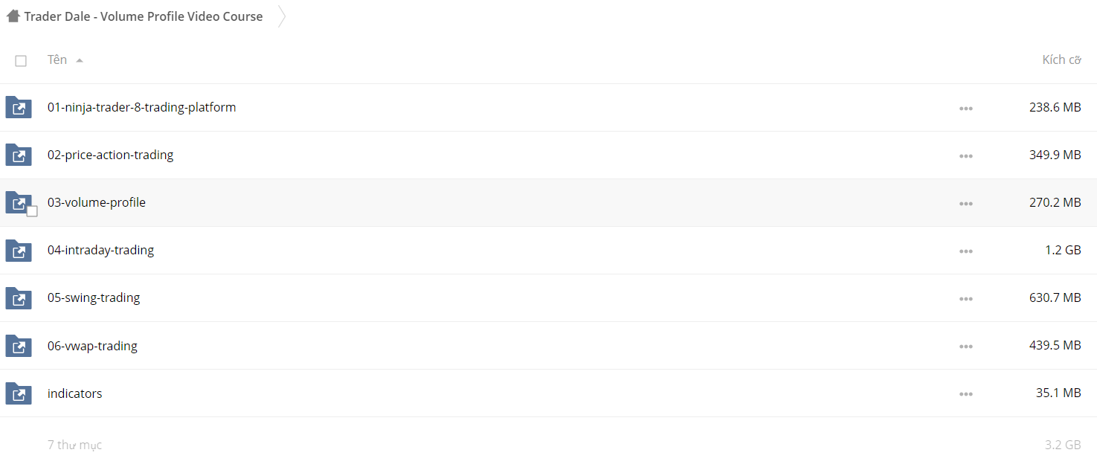Click the 06-vwap-trading folder icon
This screenshot has width=1097, height=470.
(19, 346)
